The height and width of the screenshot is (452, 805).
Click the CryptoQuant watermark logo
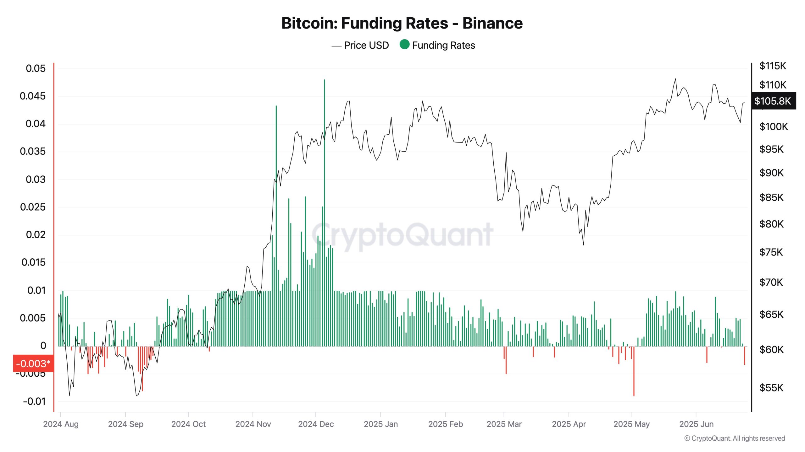tap(402, 235)
